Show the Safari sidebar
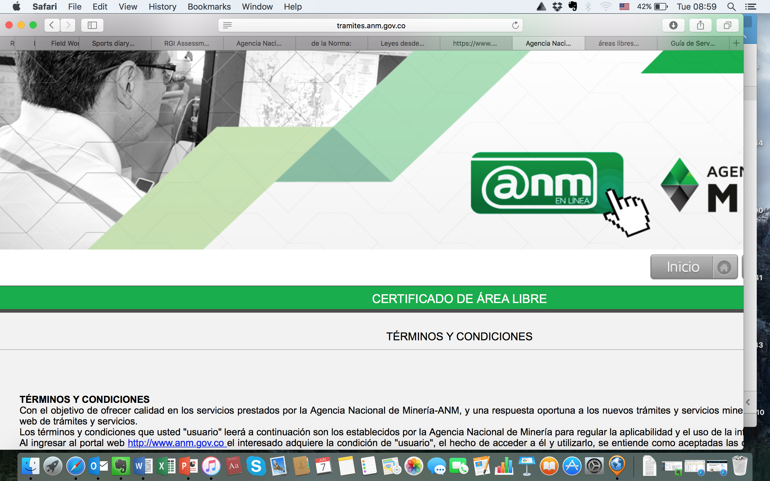The image size is (770, 481). tap(92, 25)
